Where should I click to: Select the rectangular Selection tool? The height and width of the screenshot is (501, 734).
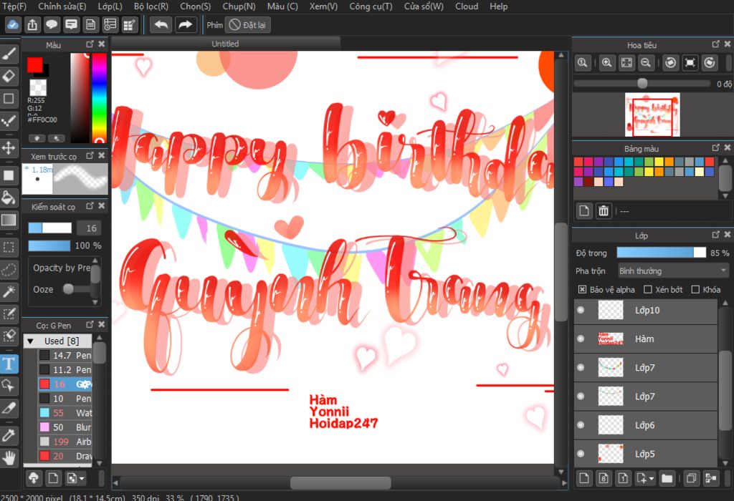point(9,247)
